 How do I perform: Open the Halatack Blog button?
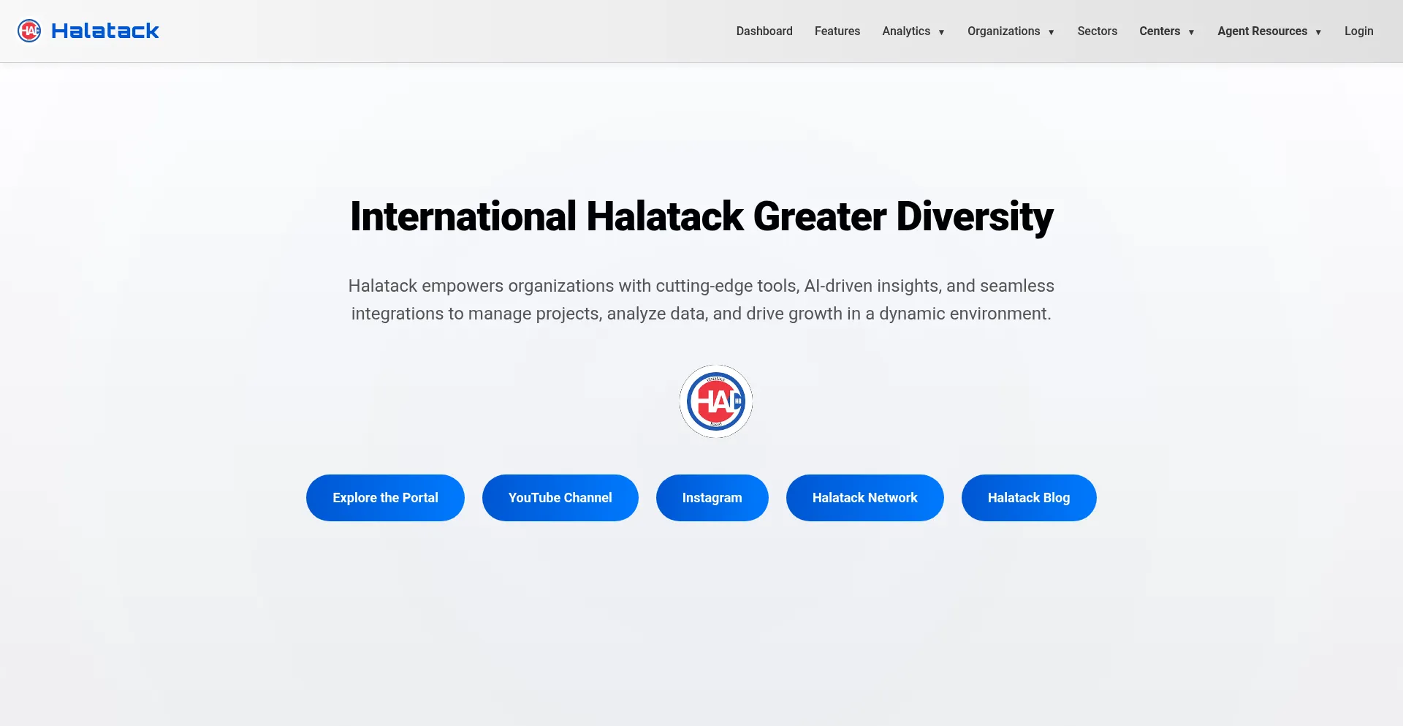click(x=1028, y=498)
